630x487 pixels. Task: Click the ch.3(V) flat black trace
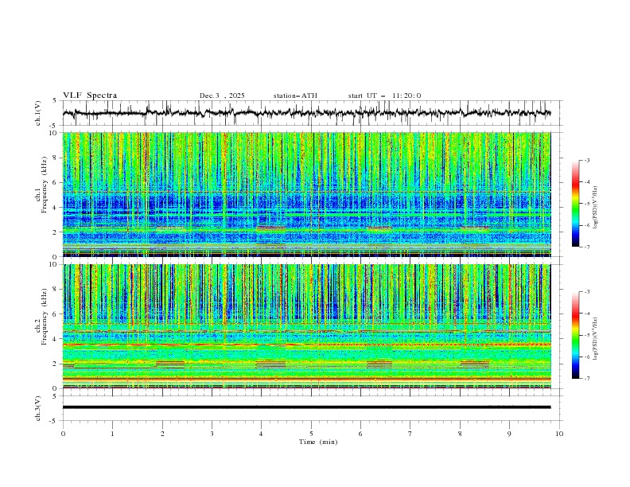(310, 407)
